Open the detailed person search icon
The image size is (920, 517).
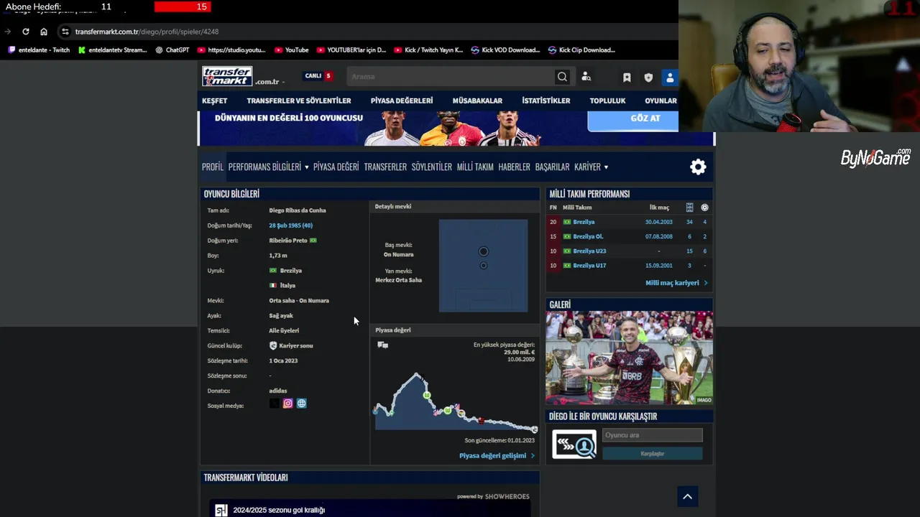point(586,77)
